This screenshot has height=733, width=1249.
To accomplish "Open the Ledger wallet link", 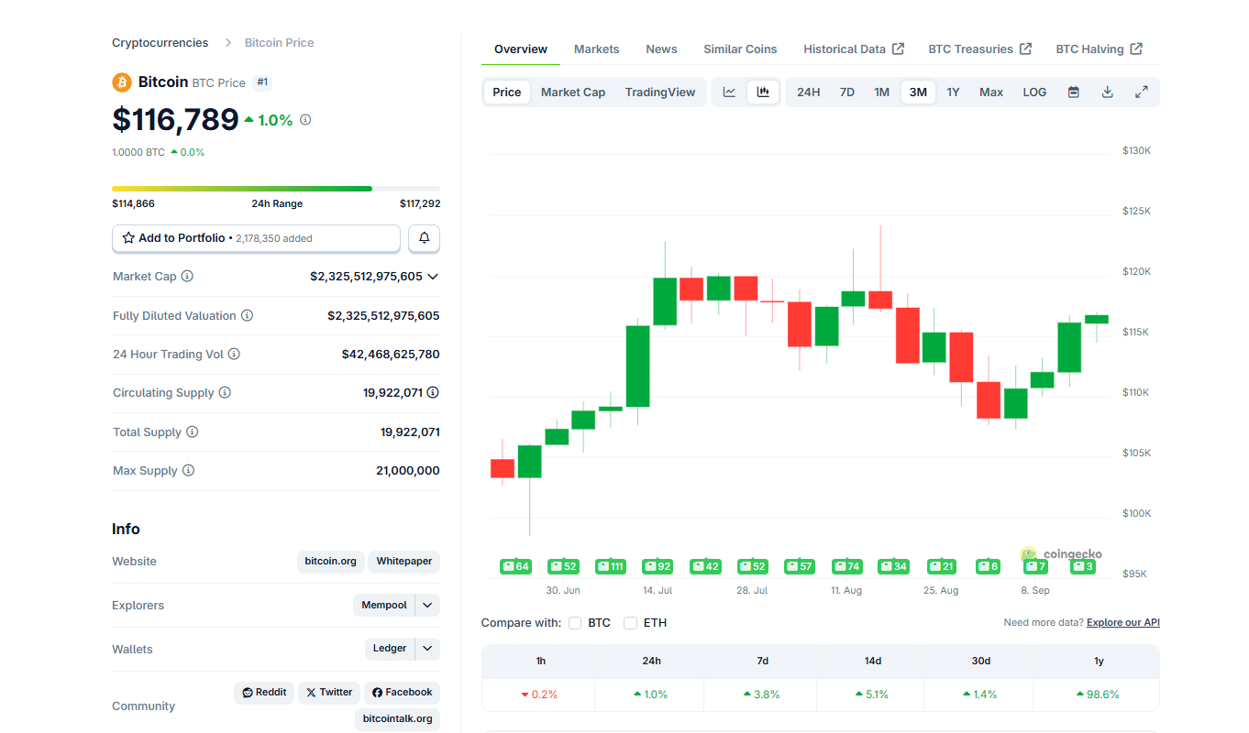I will 390,649.
